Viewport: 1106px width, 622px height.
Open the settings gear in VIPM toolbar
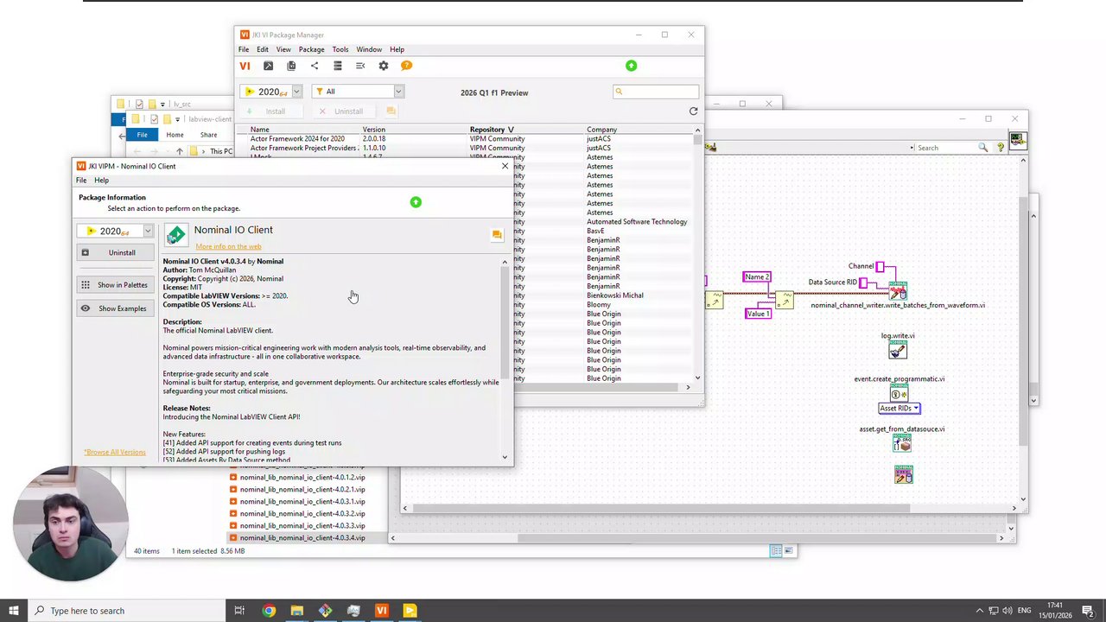[384, 66]
